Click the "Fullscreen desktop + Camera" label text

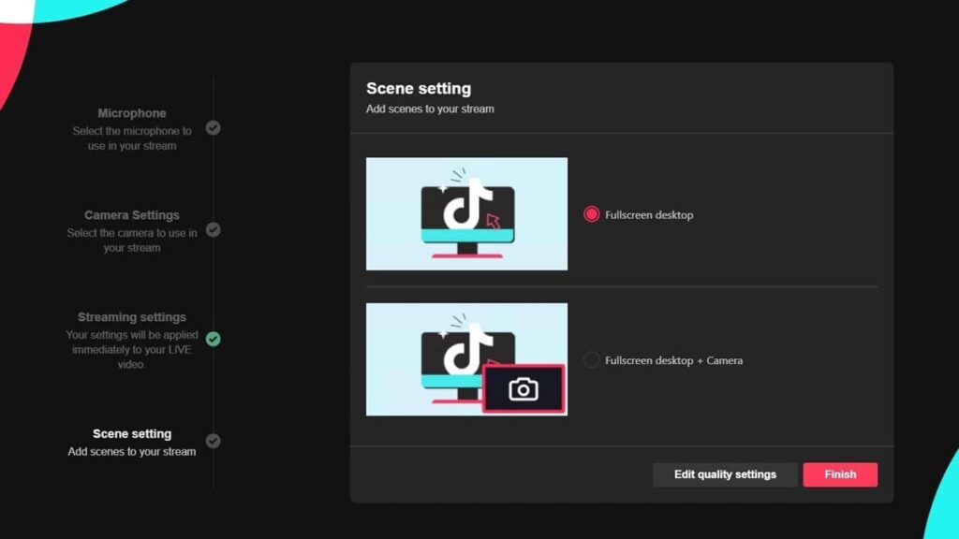673,360
